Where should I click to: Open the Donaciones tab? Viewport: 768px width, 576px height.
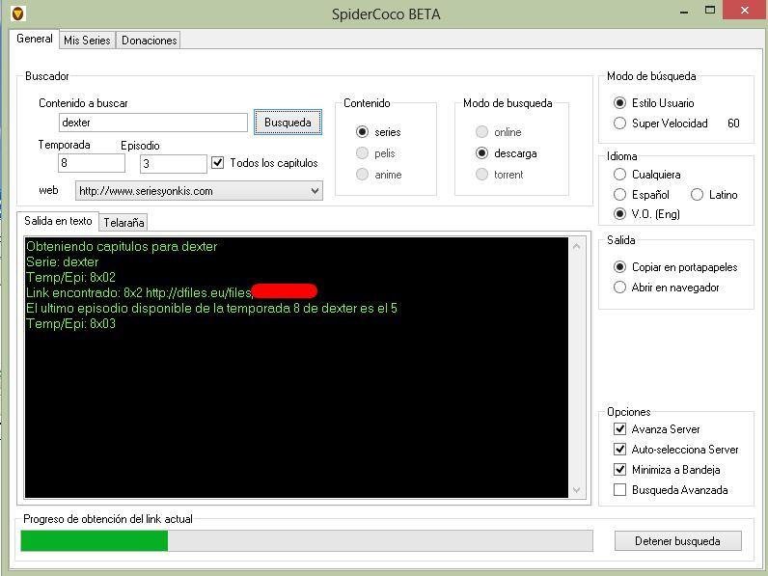click(x=149, y=41)
